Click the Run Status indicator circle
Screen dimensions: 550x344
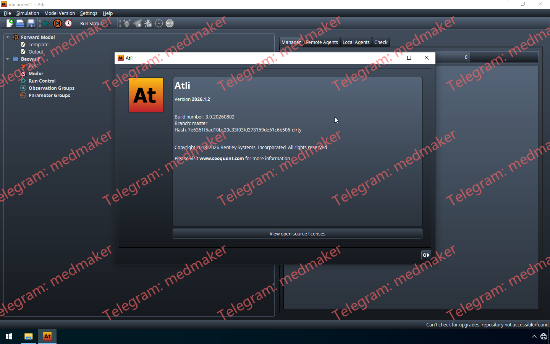click(107, 24)
